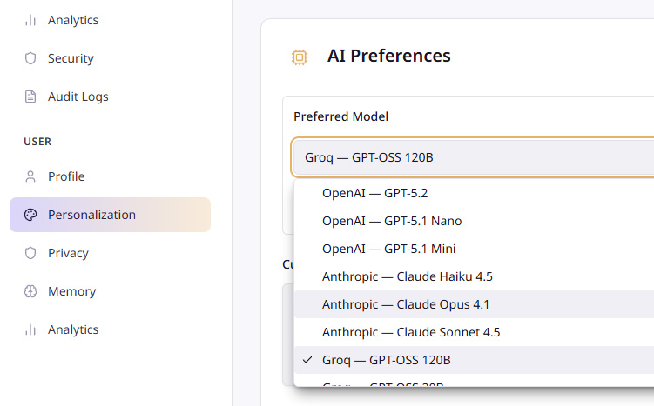This screenshot has width=654, height=406.
Task: Click the chip icon beside AI Preferences
Action: [300, 57]
